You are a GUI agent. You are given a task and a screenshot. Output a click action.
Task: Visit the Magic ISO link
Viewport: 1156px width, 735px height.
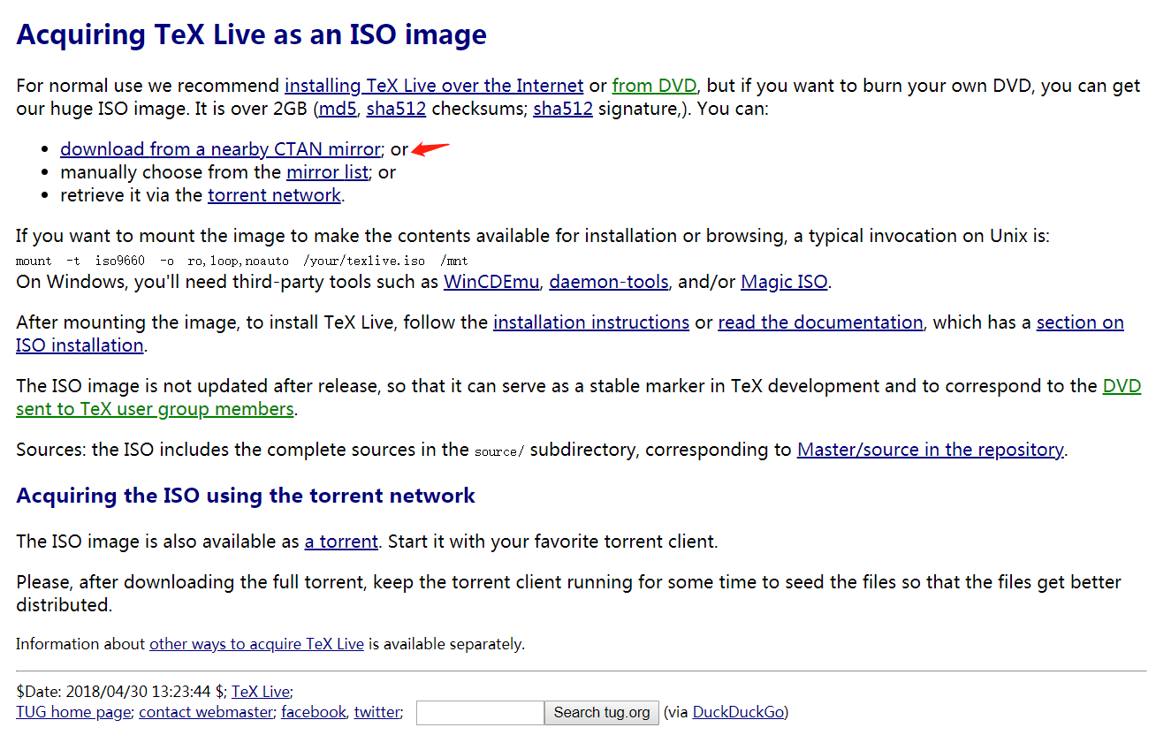point(784,282)
